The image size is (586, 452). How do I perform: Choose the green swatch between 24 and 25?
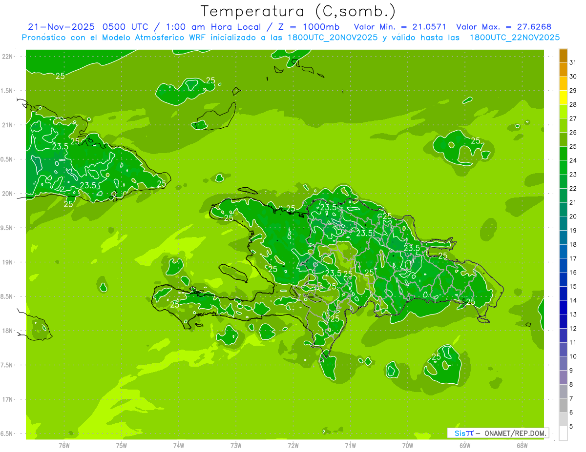(563, 154)
